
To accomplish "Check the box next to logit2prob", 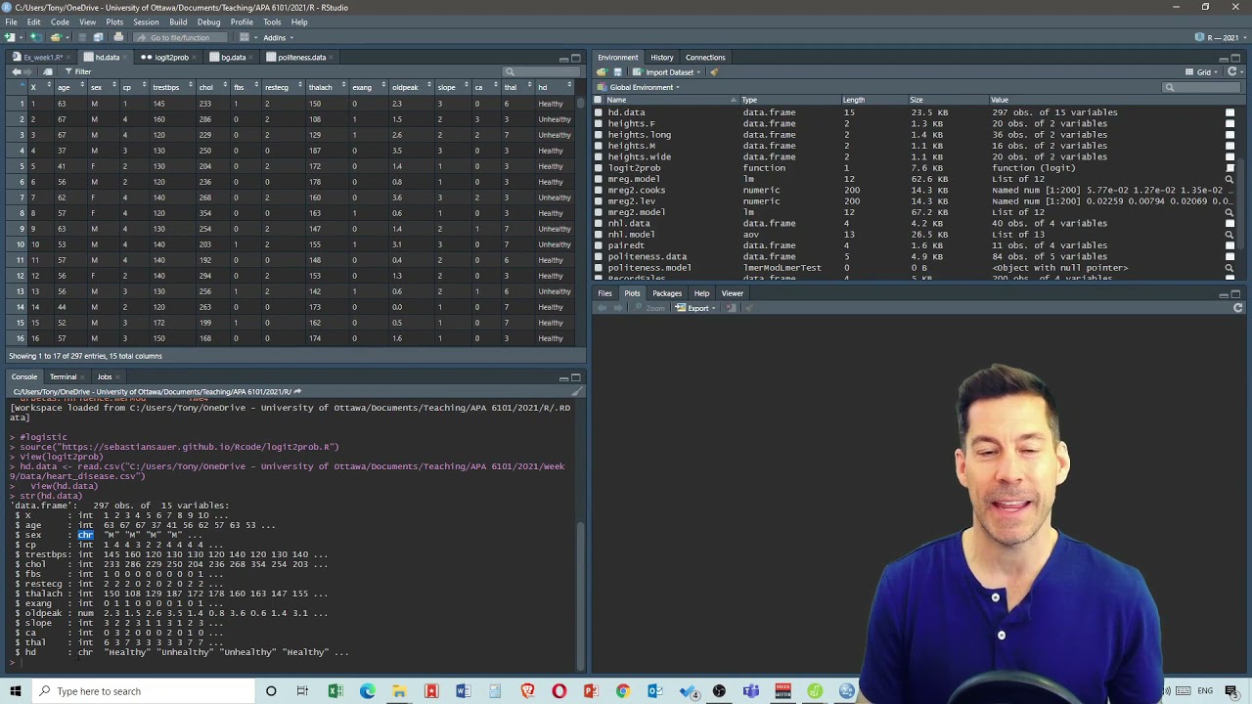I will [x=599, y=168].
